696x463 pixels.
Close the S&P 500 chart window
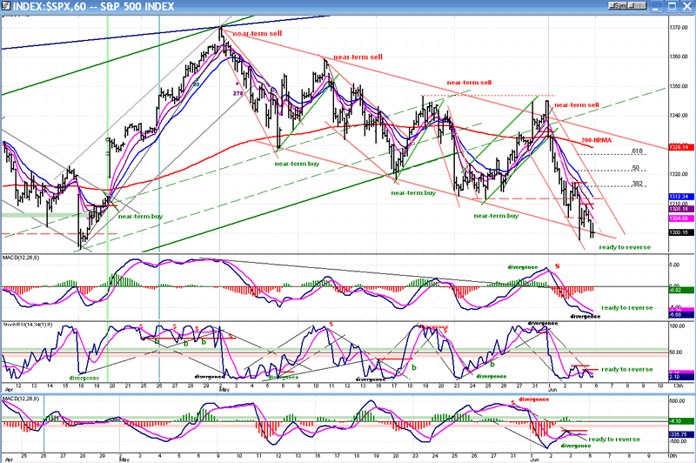pos(686,6)
